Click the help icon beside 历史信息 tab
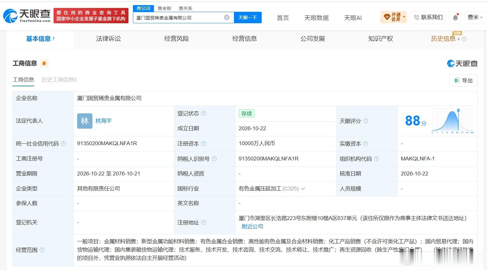487x270 pixels. click(464, 39)
